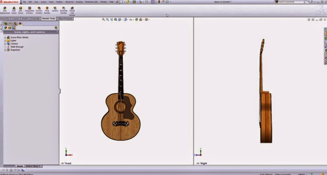Click the Zoom to Area magnifier icon
Screen dimensions: 327x175
(x=107, y=20)
